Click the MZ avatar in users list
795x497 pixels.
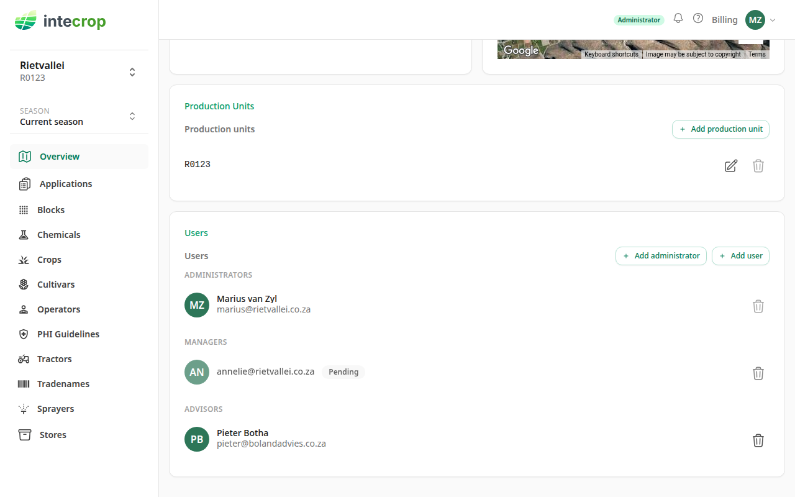(197, 305)
